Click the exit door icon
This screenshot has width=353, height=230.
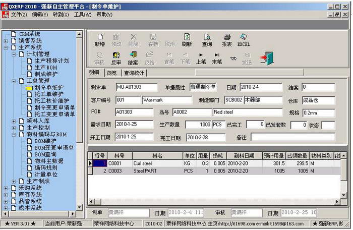[x=267, y=59]
